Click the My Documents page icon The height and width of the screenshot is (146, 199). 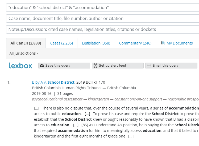coord(163,43)
